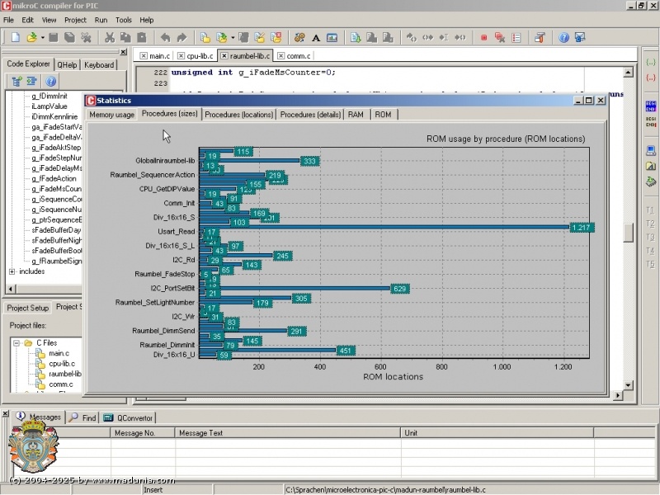The image size is (660, 495).
Task: Click the Open file folder icon
Action: (x=31, y=37)
